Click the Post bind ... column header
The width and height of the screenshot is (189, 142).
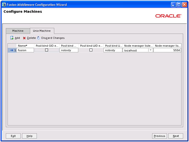69,46
